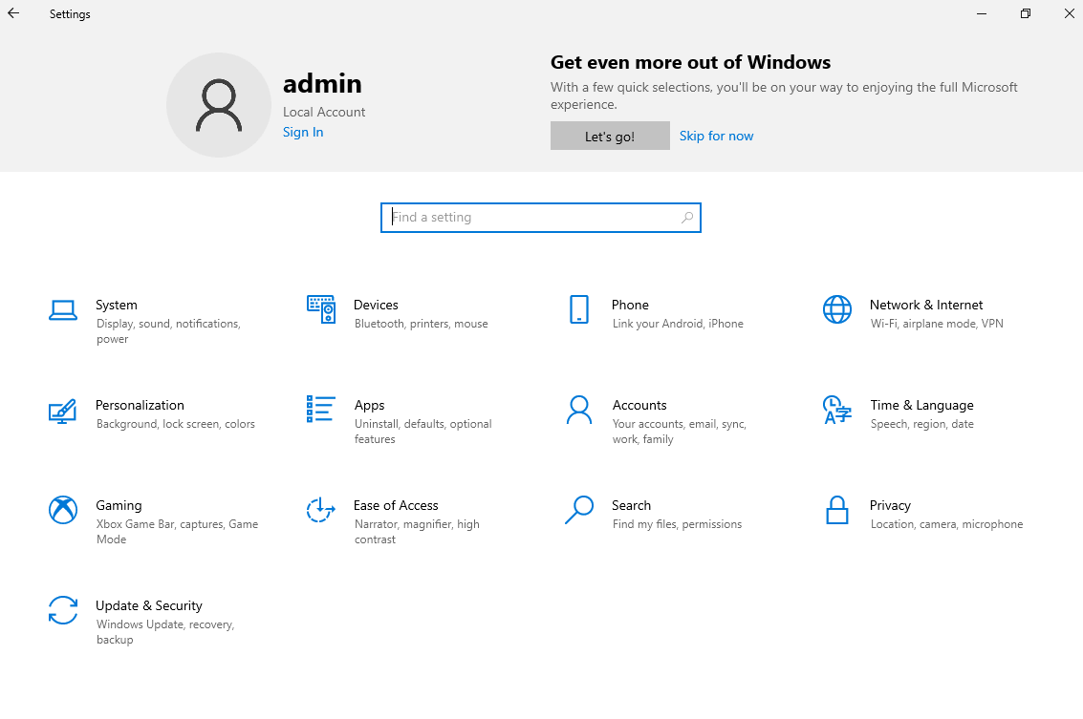Open Search settings for file permissions
This screenshot has height=719, width=1083.
(x=632, y=505)
